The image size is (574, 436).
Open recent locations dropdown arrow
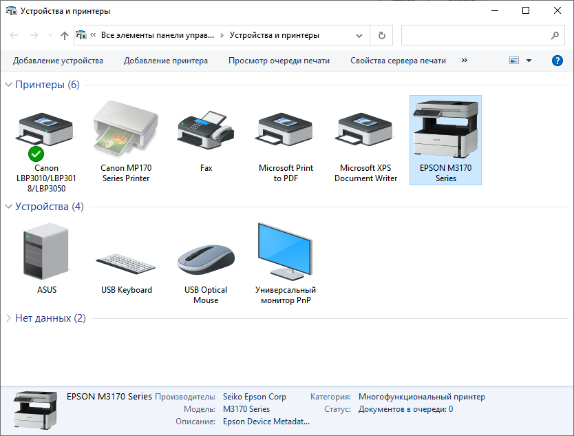click(x=50, y=35)
